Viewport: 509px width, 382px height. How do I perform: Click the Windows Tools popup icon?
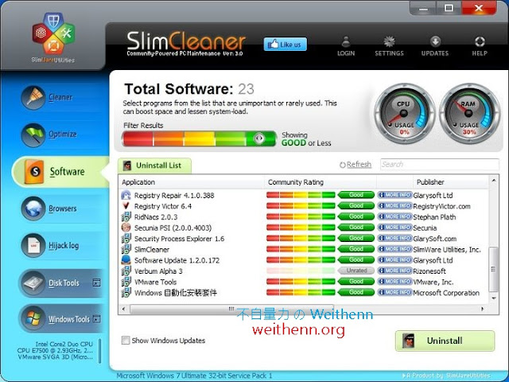tap(96, 319)
